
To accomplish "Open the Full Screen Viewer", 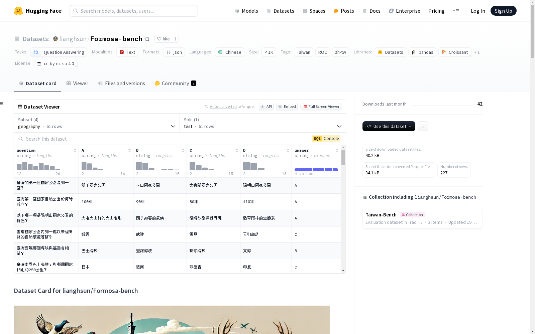I will [321, 107].
